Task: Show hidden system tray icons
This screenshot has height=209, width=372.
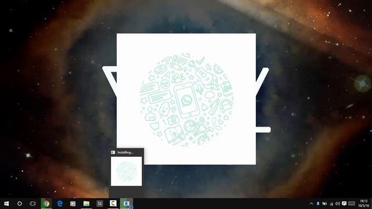Action: pyautogui.click(x=312, y=204)
